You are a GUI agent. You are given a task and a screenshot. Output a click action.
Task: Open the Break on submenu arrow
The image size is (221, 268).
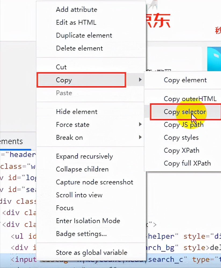tap(140, 137)
